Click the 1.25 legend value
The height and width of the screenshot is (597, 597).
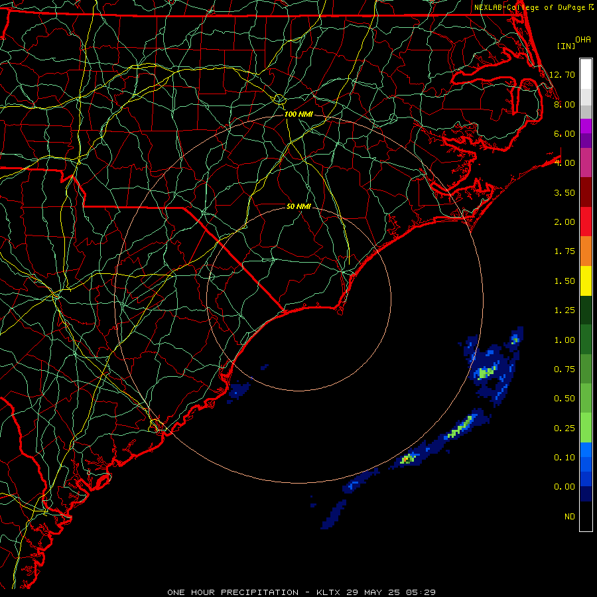pyautogui.click(x=564, y=310)
